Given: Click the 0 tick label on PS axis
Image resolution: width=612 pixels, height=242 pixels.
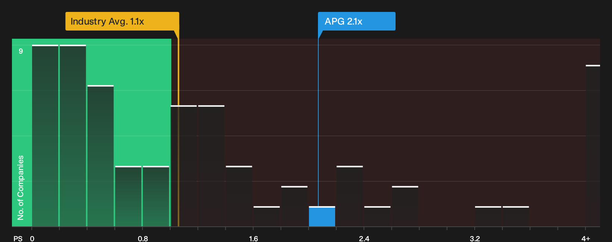Looking at the screenshot, I should coord(32,238).
